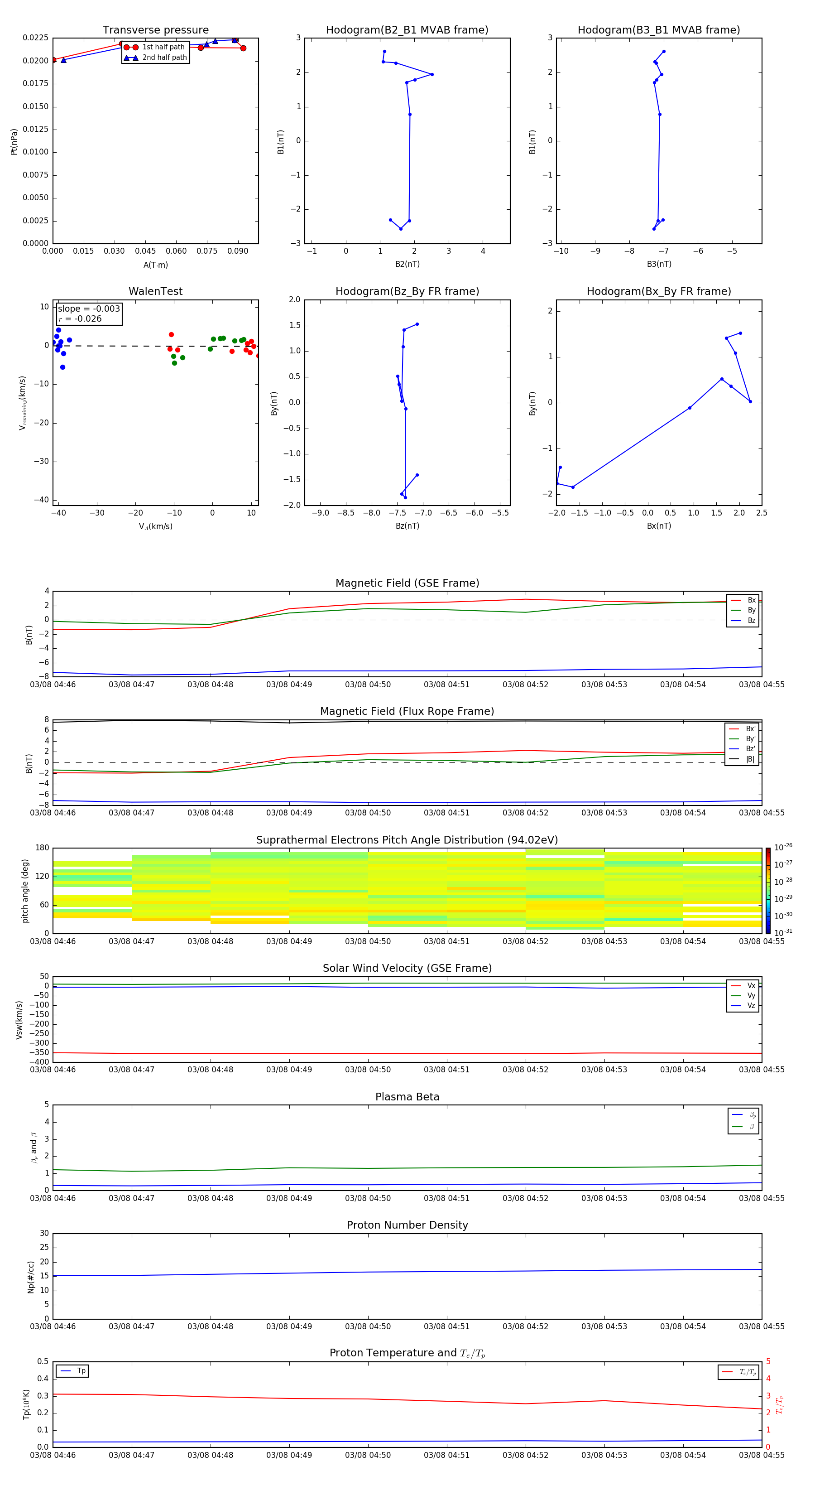Viewport: 815px width, 1495px height.
Task: Click the 'slope = -0.003' annotation
Action: 89,309
